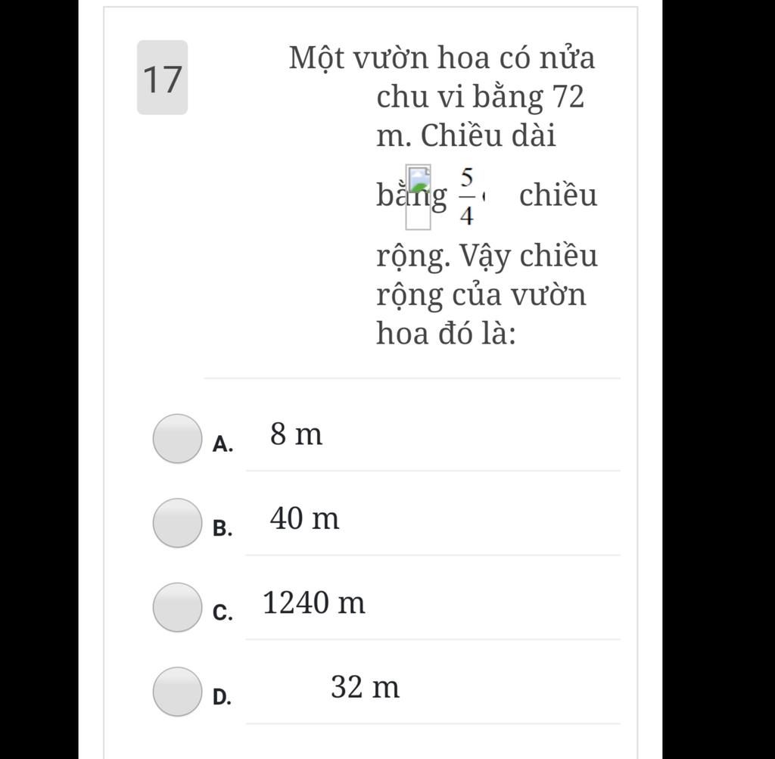Select radio button for answer C
The height and width of the screenshot is (759, 775).
(177, 608)
